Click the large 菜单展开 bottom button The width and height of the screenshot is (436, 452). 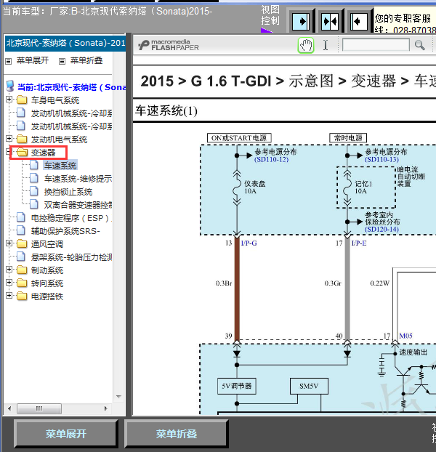(66, 434)
